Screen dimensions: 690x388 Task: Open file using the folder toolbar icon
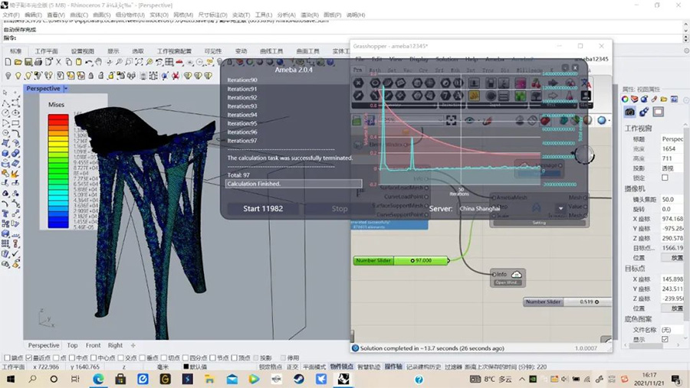[x=18, y=63]
